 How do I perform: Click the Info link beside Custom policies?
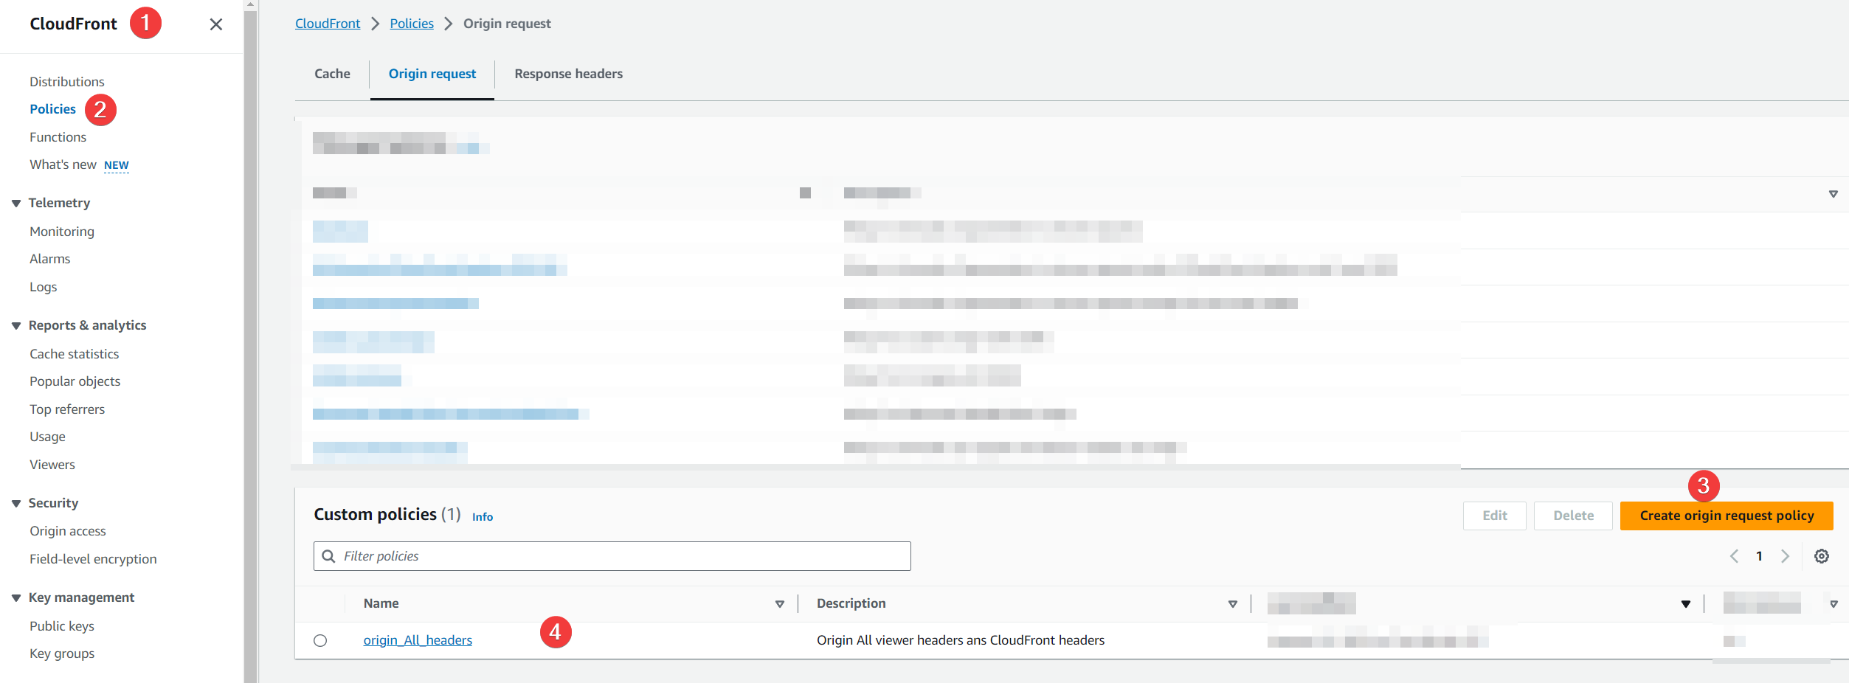(483, 517)
